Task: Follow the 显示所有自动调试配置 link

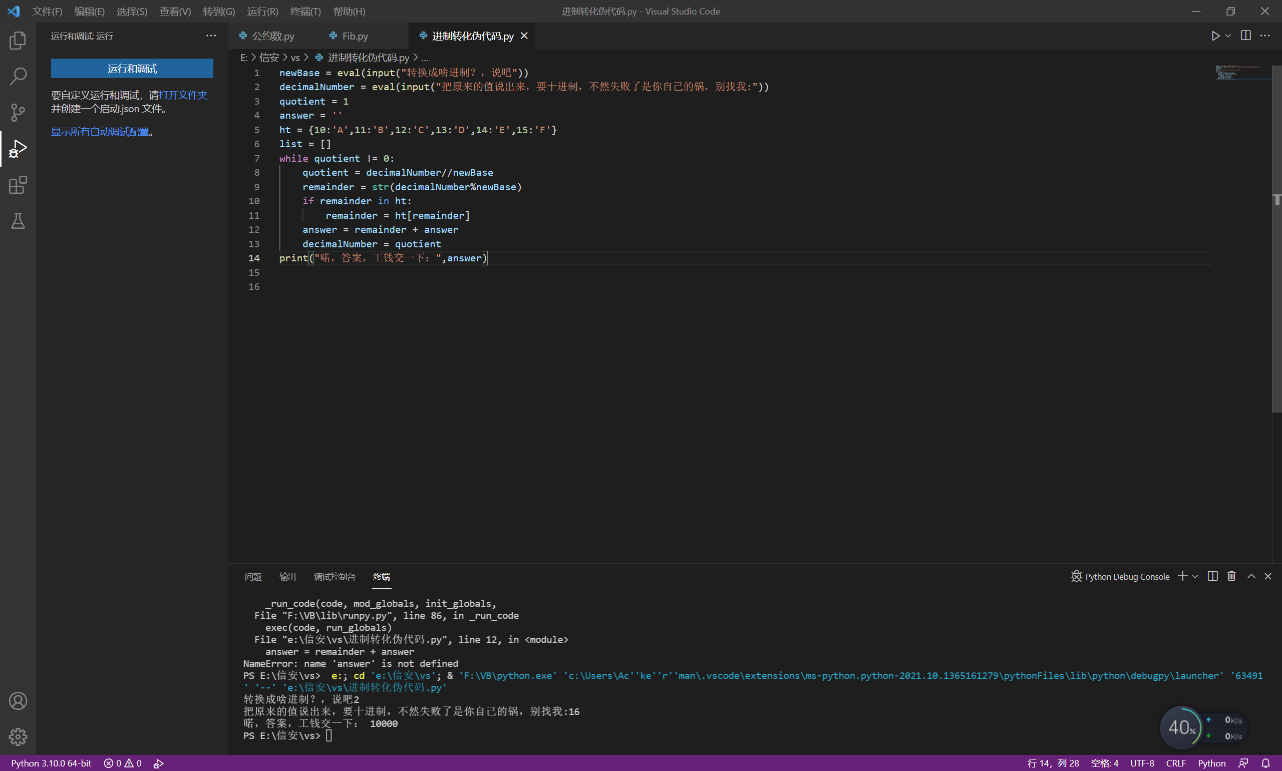Action: coord(100,132)
